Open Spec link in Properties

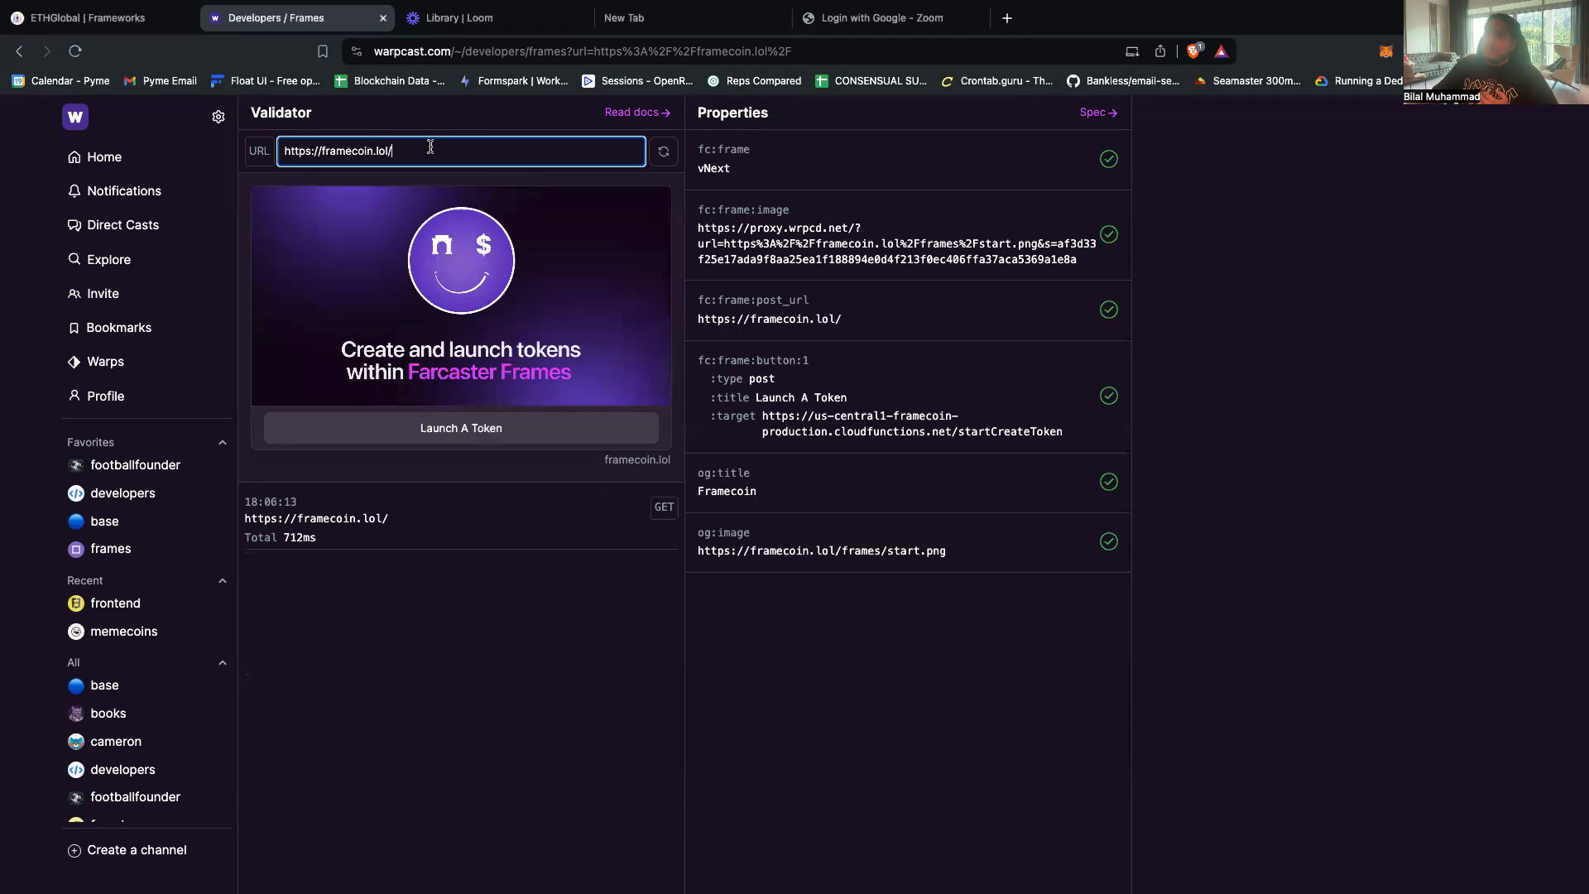pyautogui.click(x=1098, y=113)
